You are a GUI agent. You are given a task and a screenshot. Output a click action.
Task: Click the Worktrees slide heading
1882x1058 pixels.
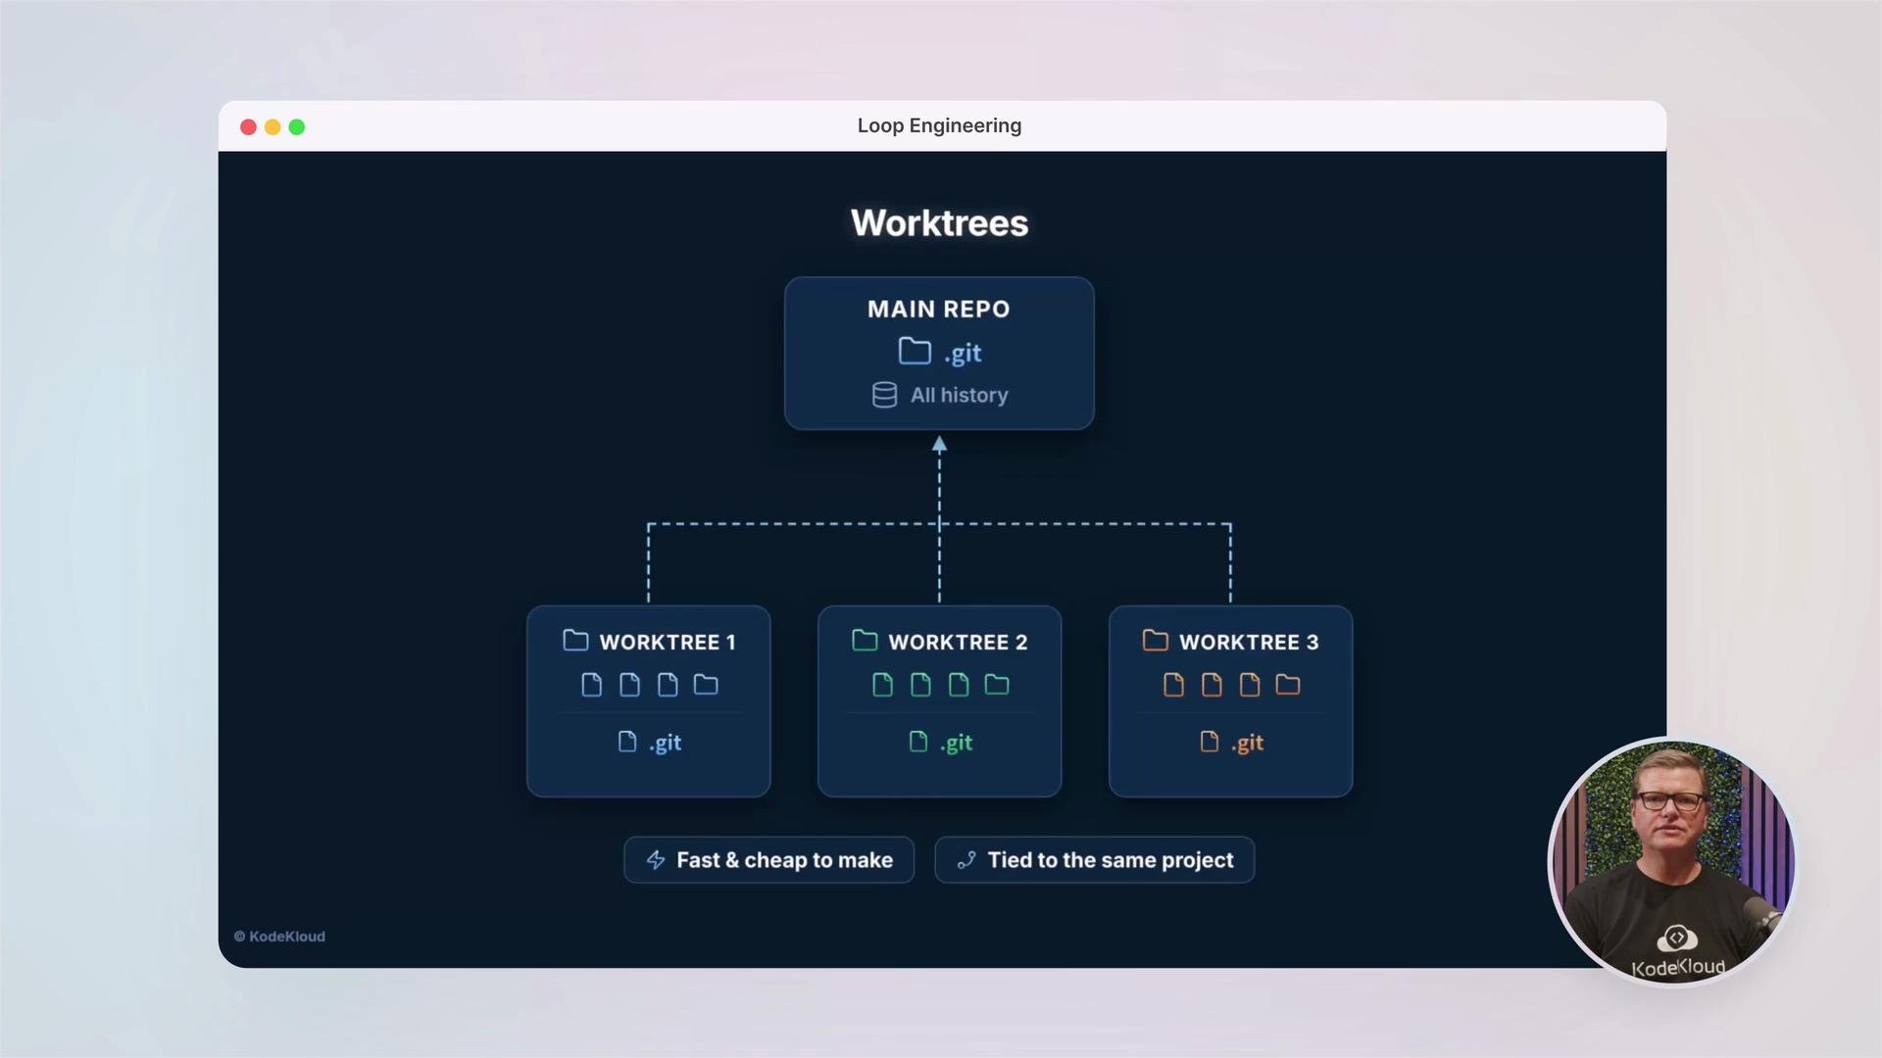tap(939, 222)
